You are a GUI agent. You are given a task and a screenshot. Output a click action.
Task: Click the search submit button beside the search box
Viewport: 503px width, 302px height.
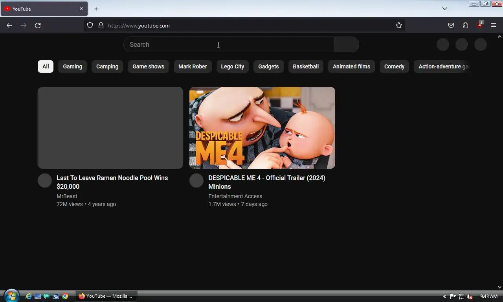point(346,44)
